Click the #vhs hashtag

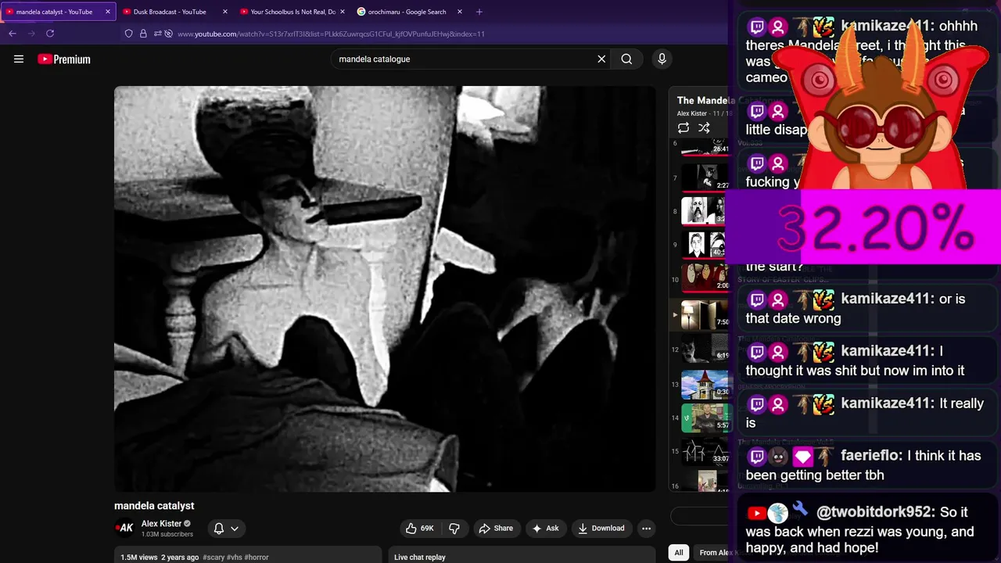coord(234,558)
